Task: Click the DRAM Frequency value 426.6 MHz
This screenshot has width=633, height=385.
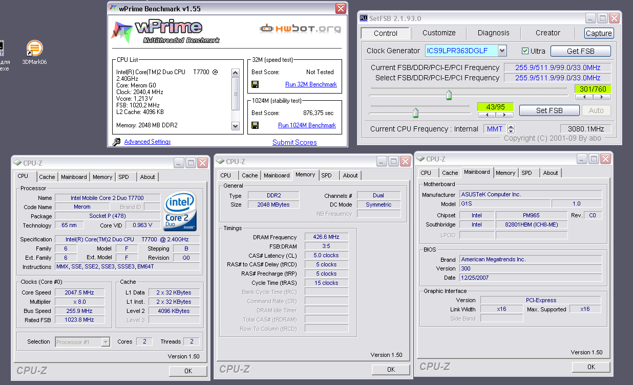Action: [327, 237]
